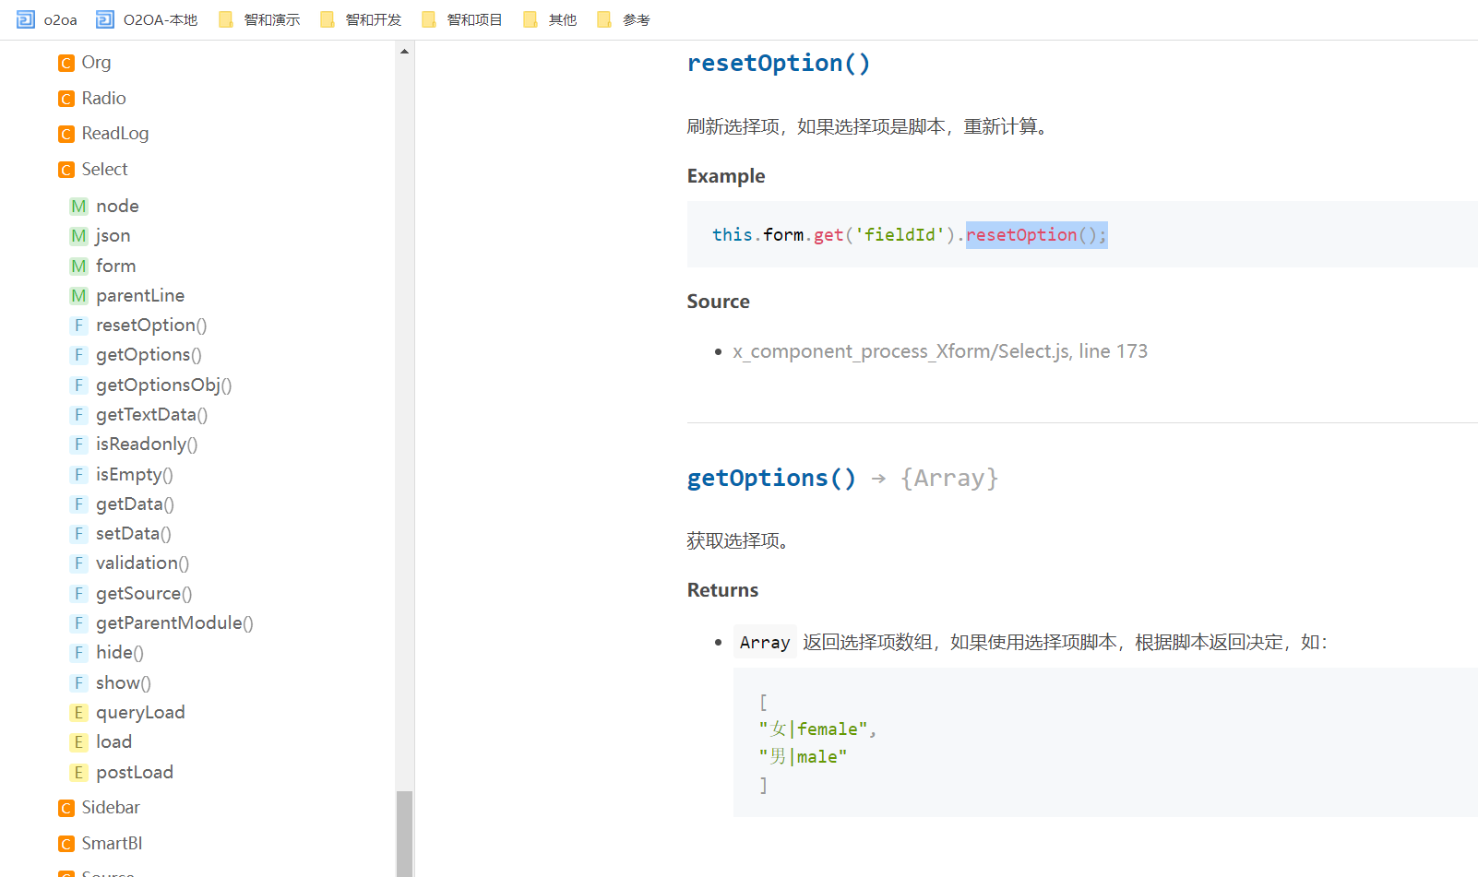Screen dimensions: 1478x877
Task: Expand the Sidebar class entry
Action: [111, 807]
